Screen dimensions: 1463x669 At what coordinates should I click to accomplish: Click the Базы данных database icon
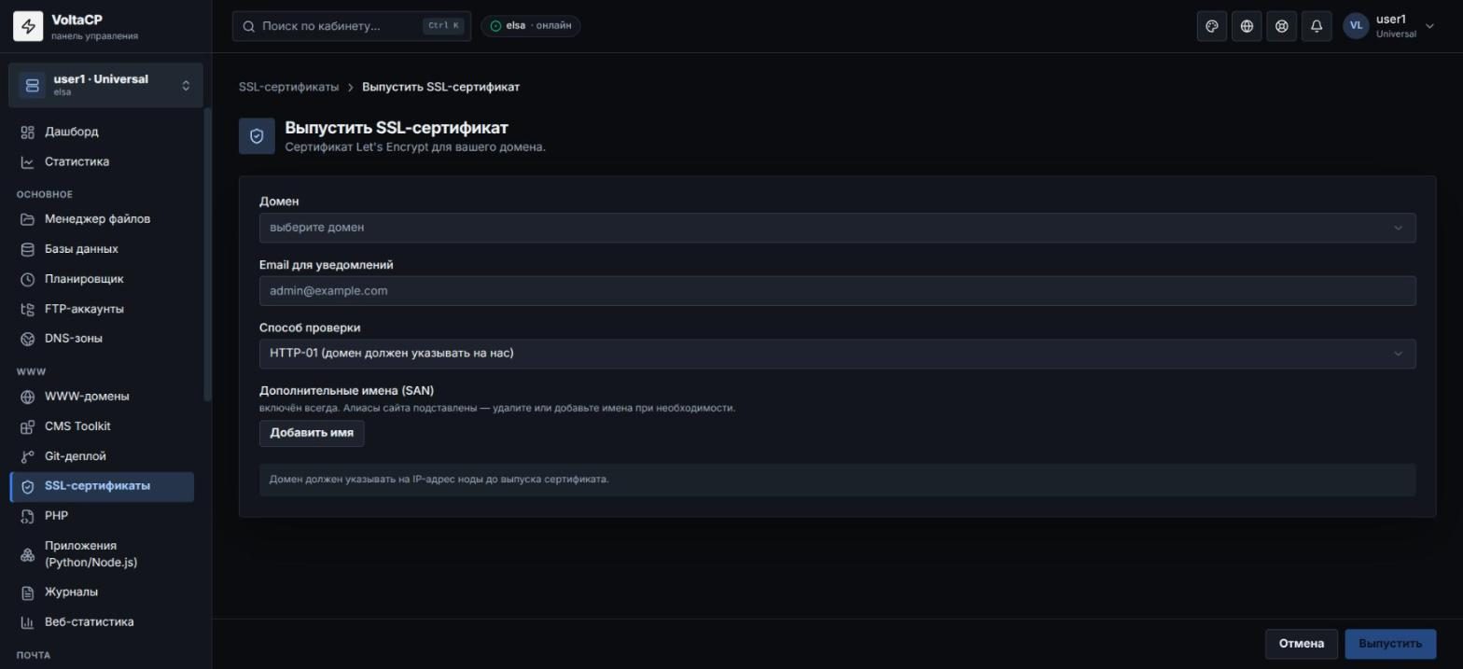(28, 249)
